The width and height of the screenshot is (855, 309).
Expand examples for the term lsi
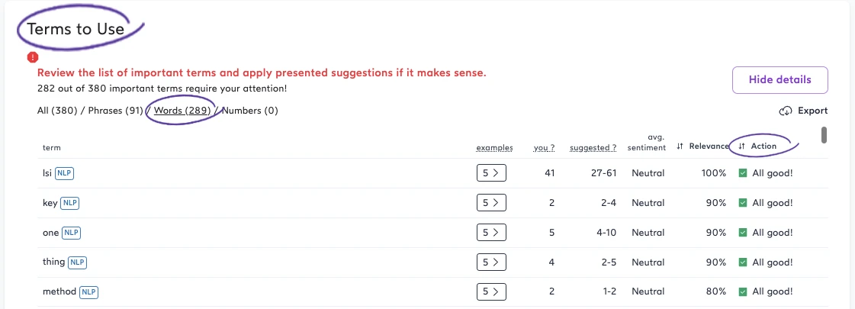pyautogui.click(x=491, y=173)
